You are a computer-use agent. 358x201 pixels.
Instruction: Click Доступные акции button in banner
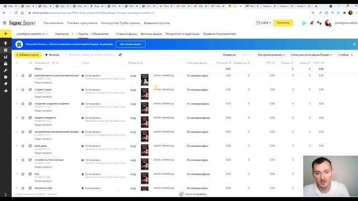130,44
